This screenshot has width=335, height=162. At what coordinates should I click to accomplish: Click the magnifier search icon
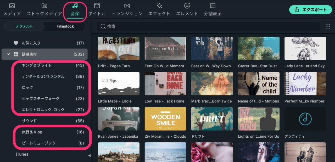103,26
